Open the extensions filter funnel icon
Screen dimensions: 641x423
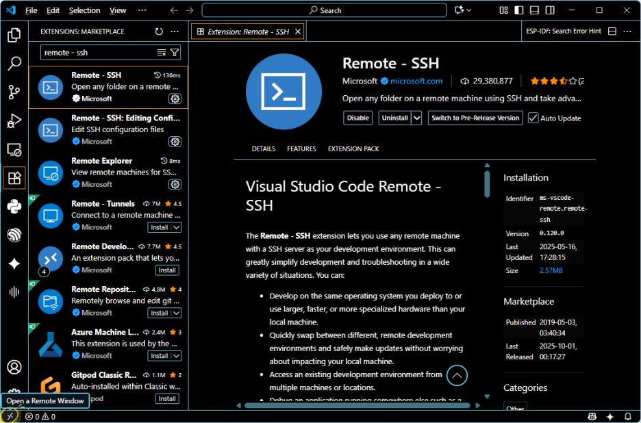click(x=175, y=52)
